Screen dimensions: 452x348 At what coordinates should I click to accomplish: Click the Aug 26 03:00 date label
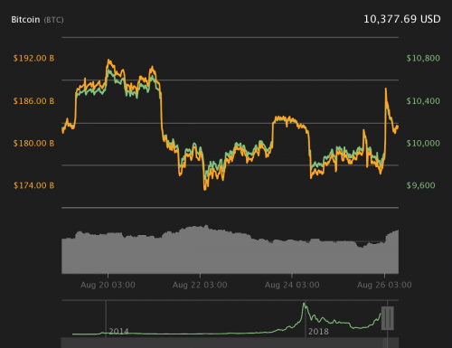[x=384, y=285]
